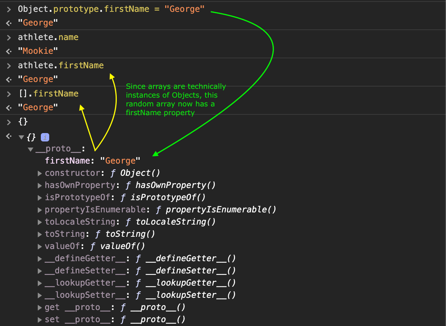Expand the toLocaleString function entry
This screenshot has height=326, width=446.
pyautogui.click(x=40, y=222)
